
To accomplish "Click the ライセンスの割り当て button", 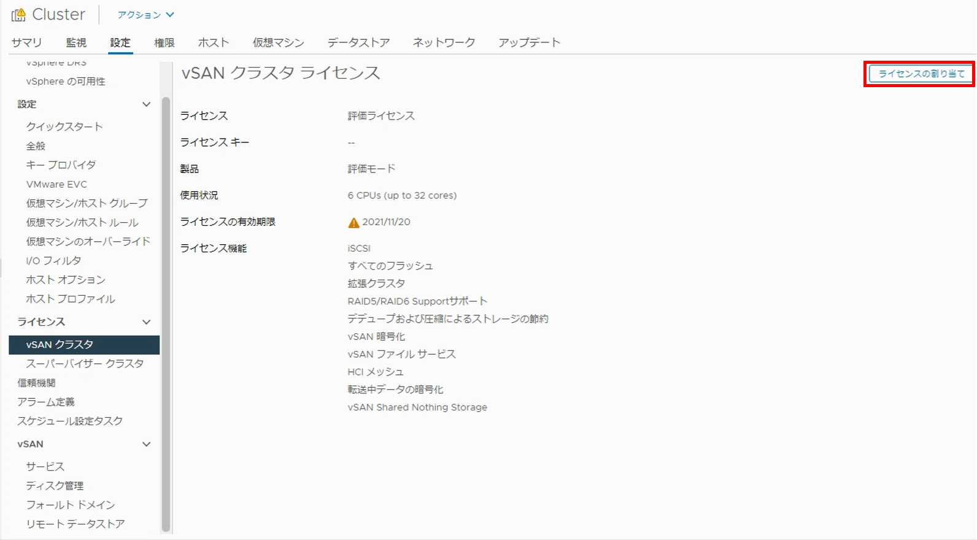I will pyautogui.click(x=921, y=74).
